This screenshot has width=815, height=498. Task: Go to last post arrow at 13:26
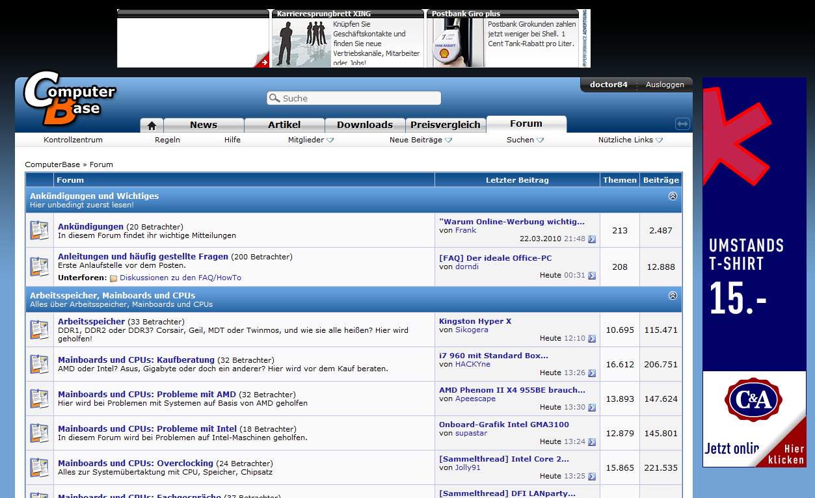click(x=592, y=373)
